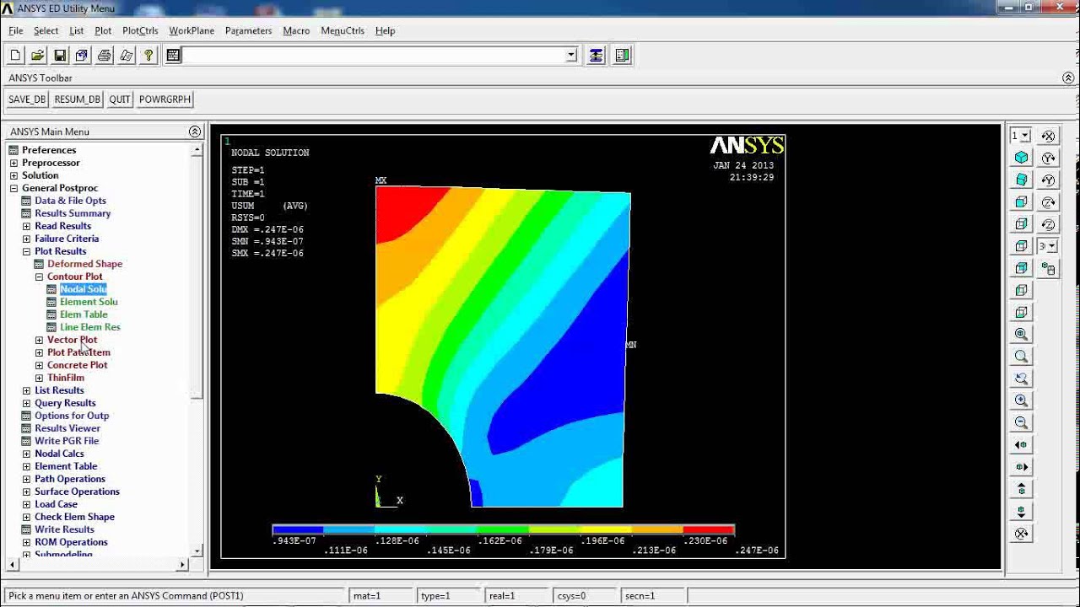Viewport: 1080px width, 607px height.
Task: Open Results Summary tree item
Action: tap(73, 213)
